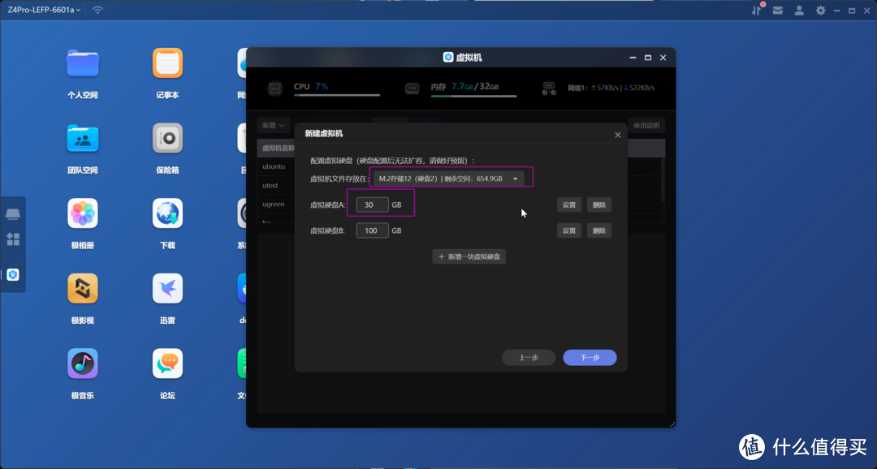Open the transfer tasks icon with red dot
The image size is (877, 469).
(x=757, y=10)
